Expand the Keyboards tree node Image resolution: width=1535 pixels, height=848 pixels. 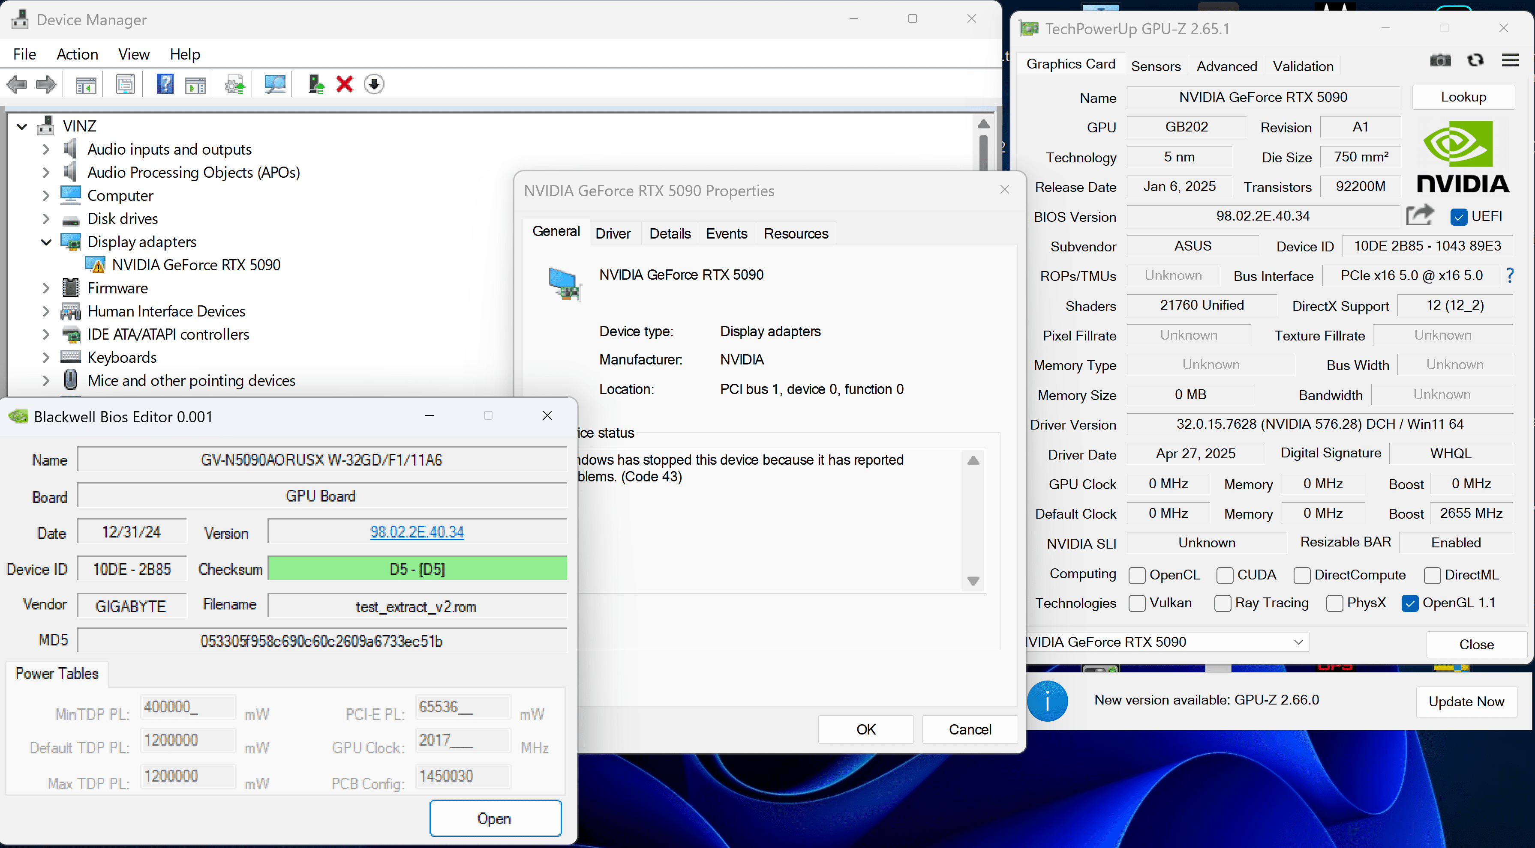coord(46,357)
